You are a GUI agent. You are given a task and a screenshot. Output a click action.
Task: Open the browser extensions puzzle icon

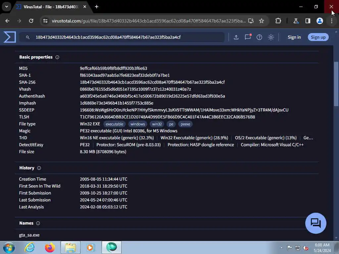click(278, 21)
